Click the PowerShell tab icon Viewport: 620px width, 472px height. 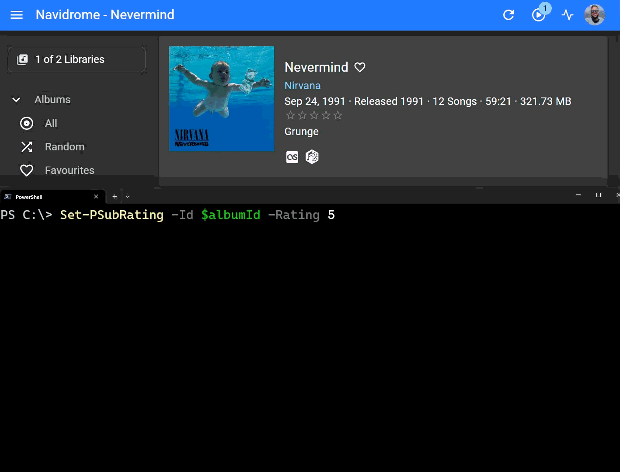click(x=8, y=197)
